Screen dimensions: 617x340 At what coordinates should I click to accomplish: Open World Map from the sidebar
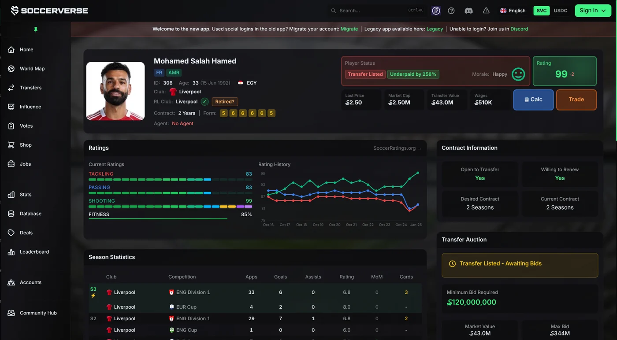point(32,69)
